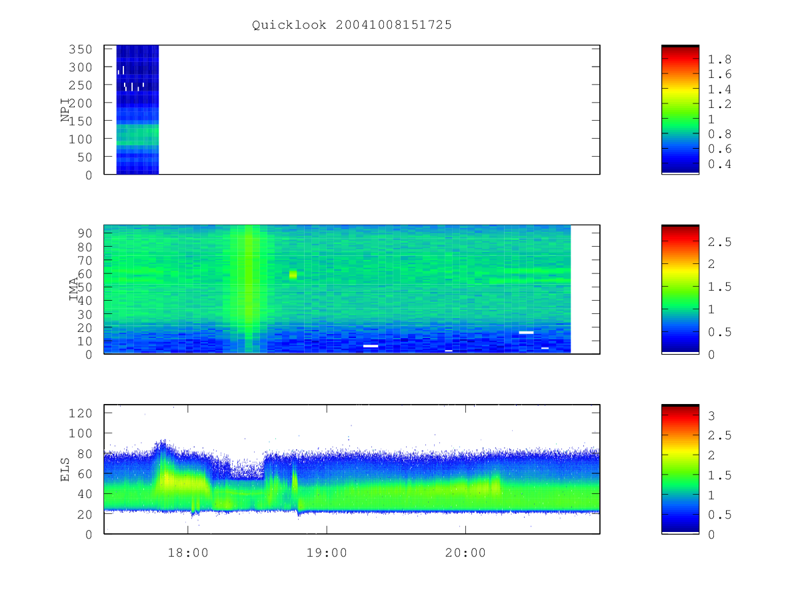The width and height of the screenshot is (800, 600).
Task: Click the green vertical band in IMA spectrogram
Action: coord(249,289)
